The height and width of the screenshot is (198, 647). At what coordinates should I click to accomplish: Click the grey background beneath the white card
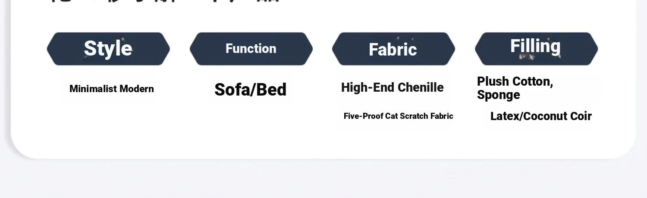[323, 179]
